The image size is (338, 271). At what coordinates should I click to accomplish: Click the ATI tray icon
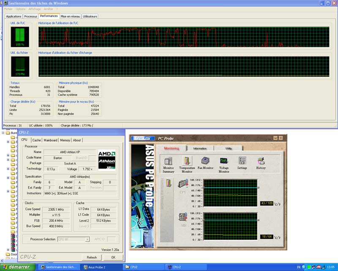[318, 267]
